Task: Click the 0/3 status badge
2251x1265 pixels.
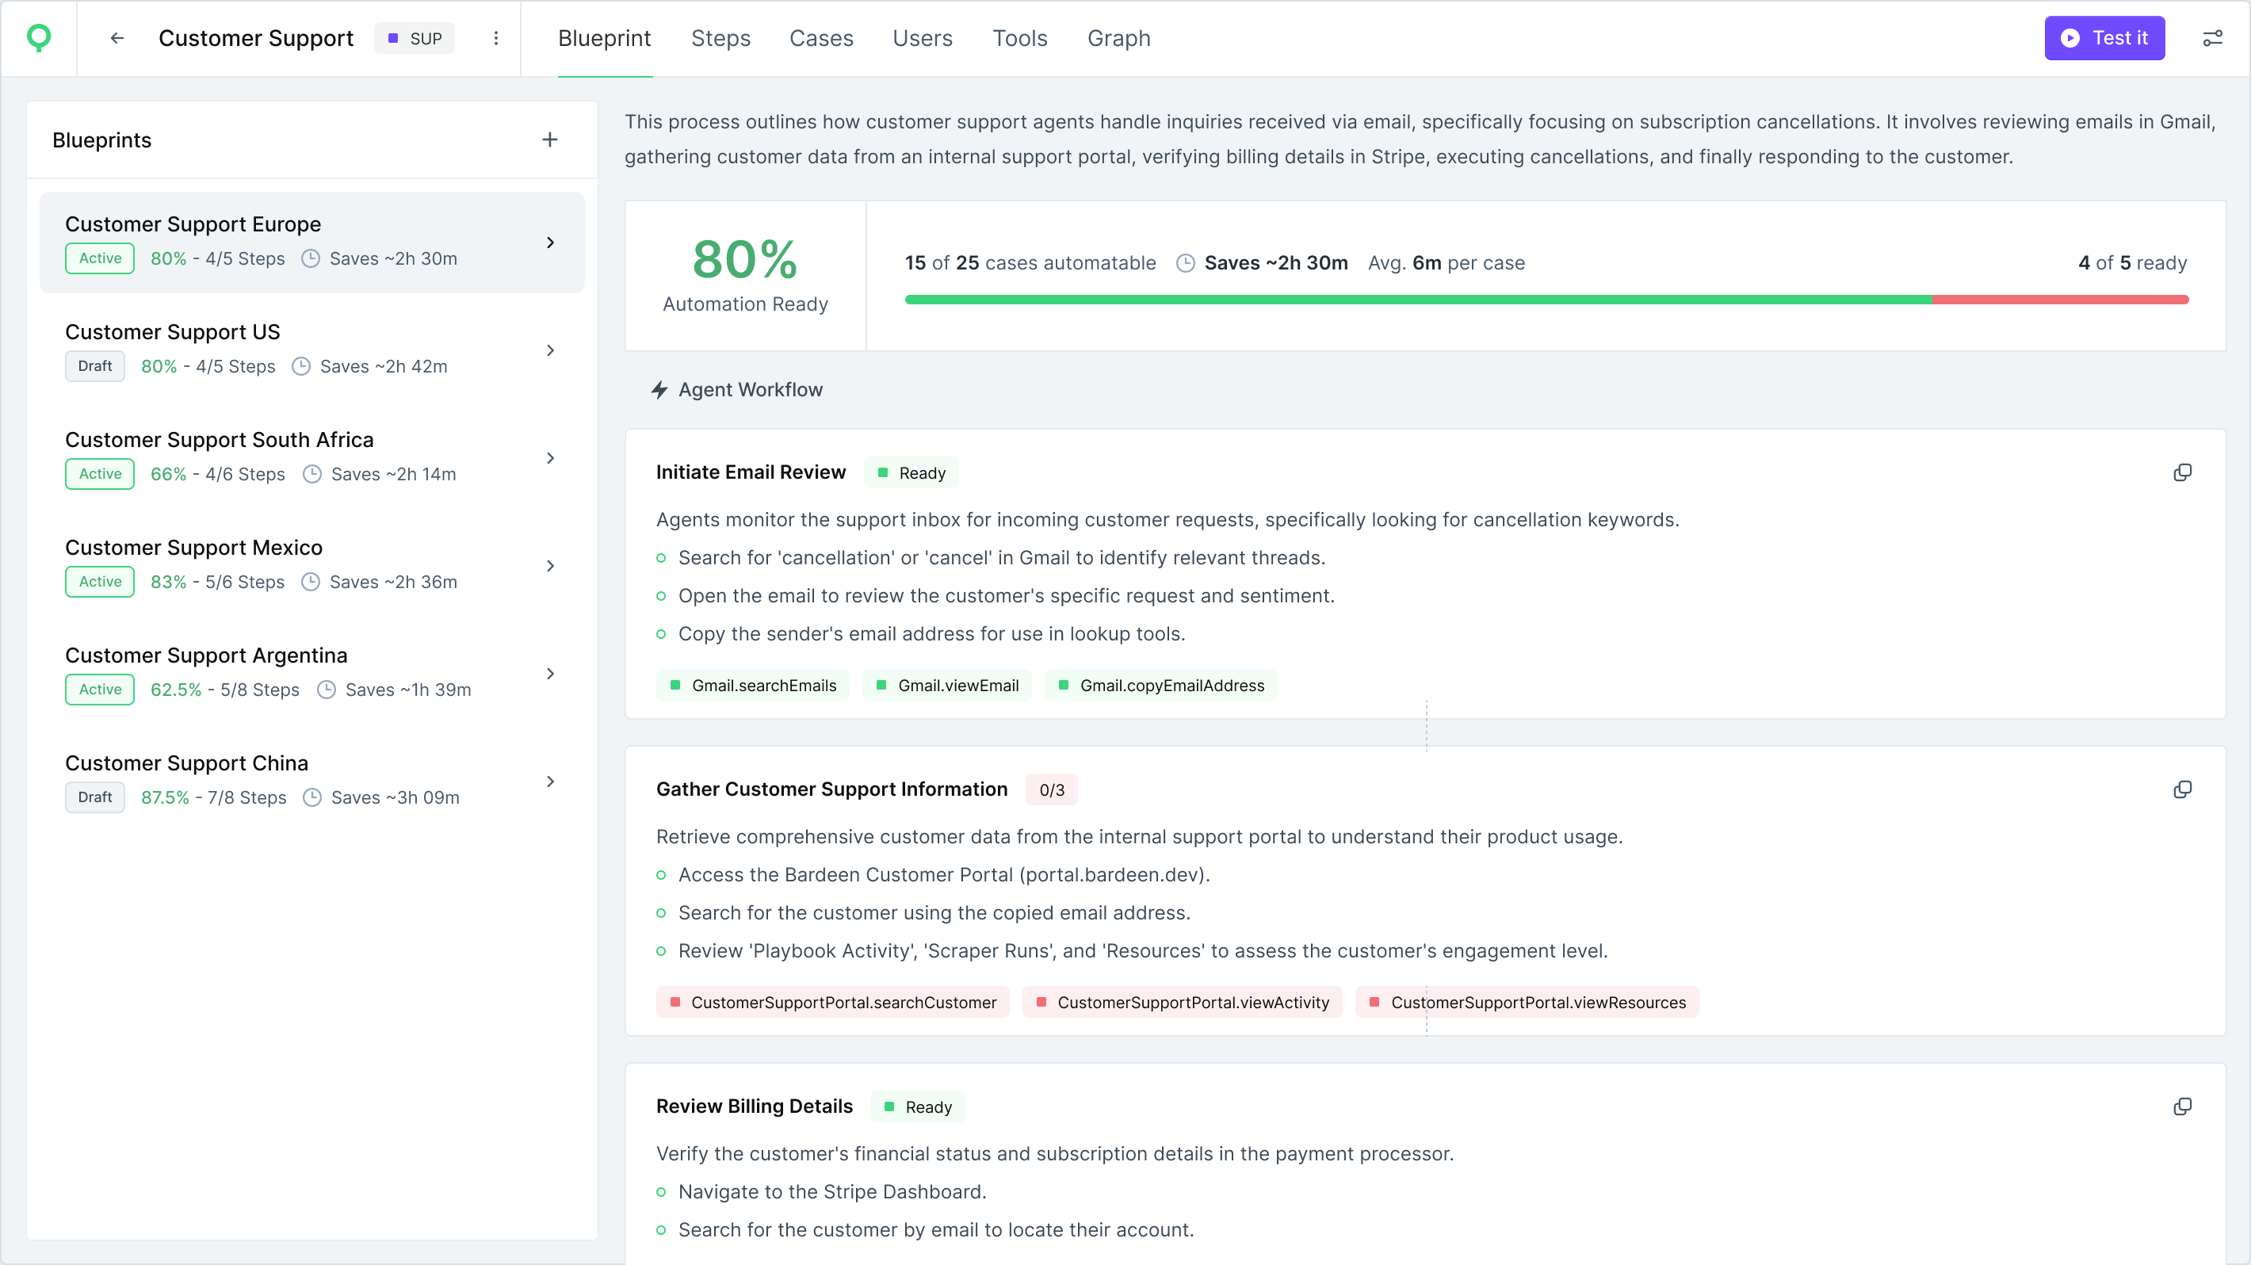Action: click(x=1051, y=789)
